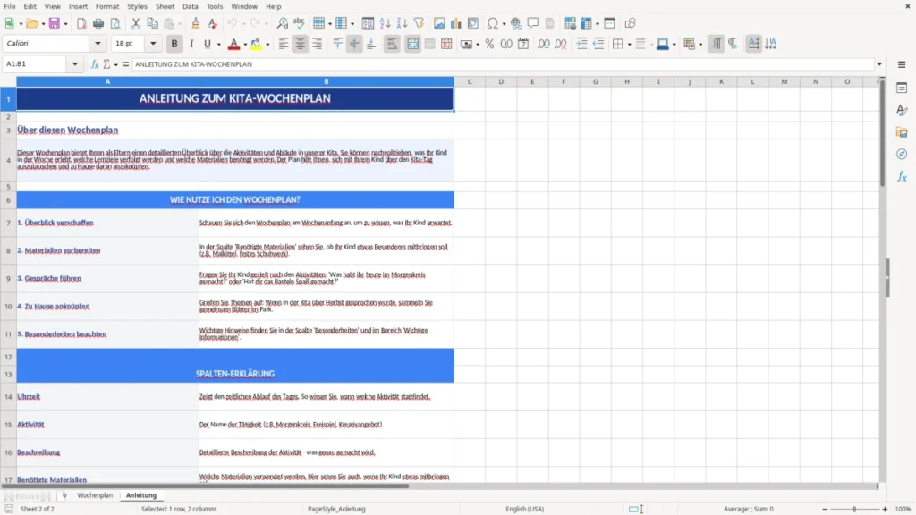The image size is (916, 515).
Task: Click the column C header
Action: point(470,81)
